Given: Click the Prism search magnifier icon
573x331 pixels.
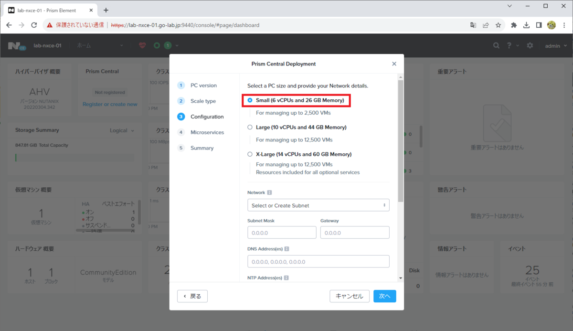Looking at the screenshot, I should tap(497, 45).
